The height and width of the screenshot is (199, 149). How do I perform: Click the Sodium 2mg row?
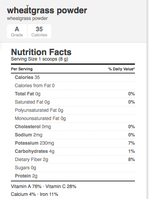tap(75, 135)
